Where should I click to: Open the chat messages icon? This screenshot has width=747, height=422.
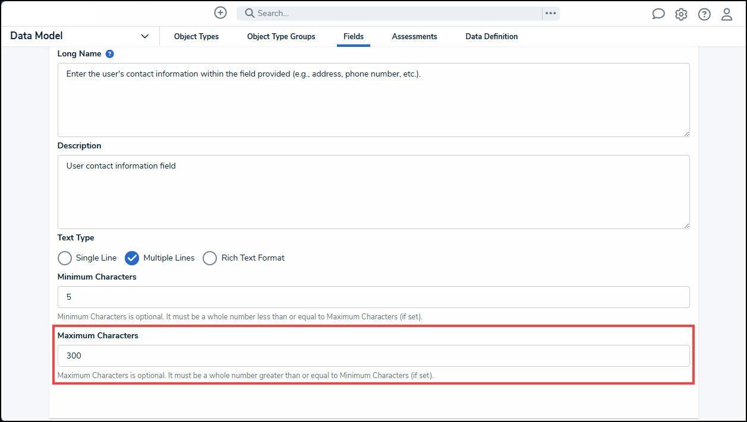pos(658,14)
